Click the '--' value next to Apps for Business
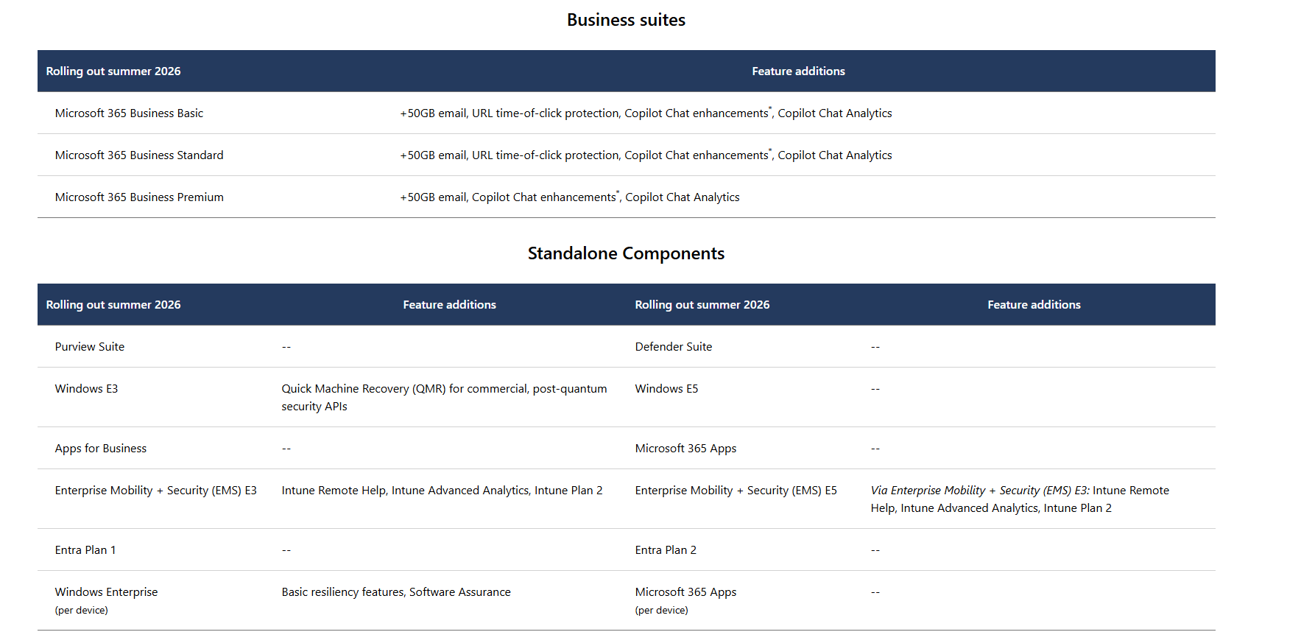 286,448
